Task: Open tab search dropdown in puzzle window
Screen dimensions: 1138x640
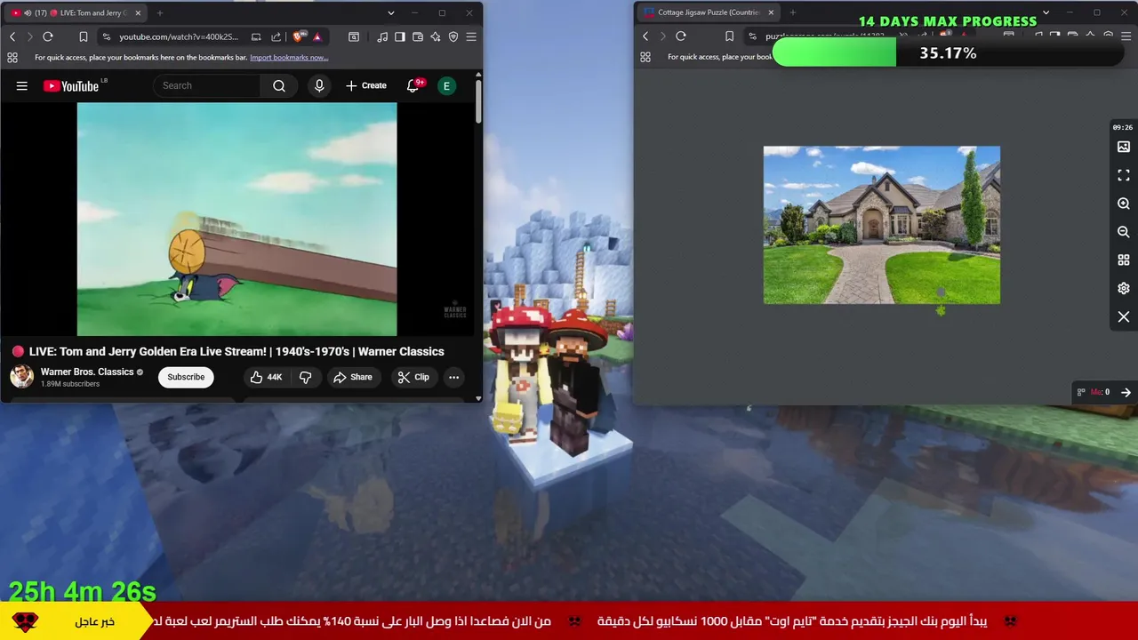Action: point(1046,12)
